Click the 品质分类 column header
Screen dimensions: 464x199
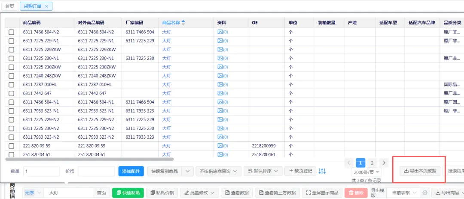(x=452, y=23)
